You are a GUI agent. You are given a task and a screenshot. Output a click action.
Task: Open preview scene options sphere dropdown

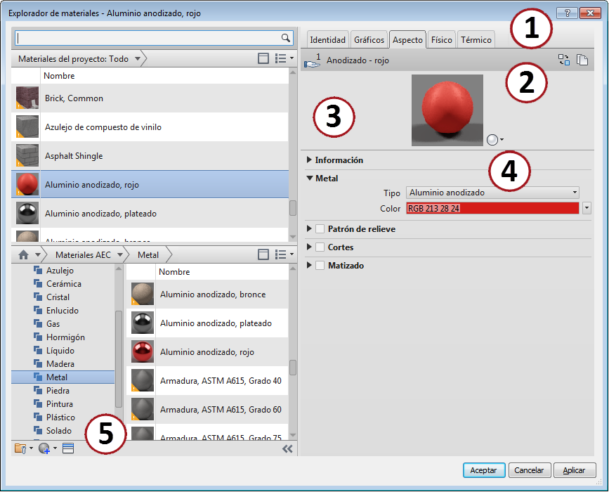(495, 139)
